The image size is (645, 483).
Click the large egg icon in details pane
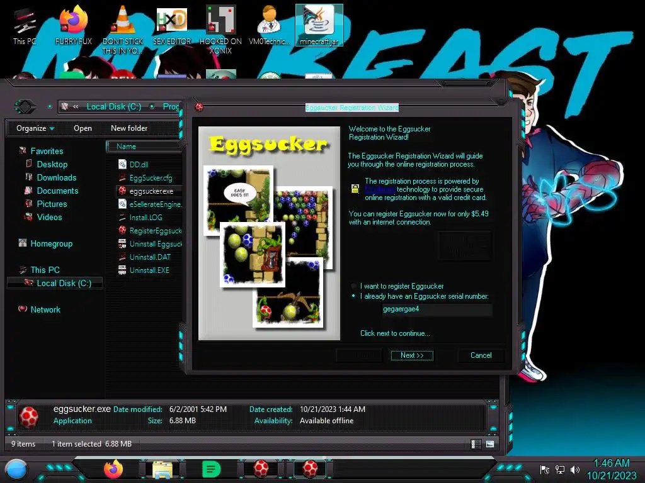pyautogui.click(x=29, y=417)
